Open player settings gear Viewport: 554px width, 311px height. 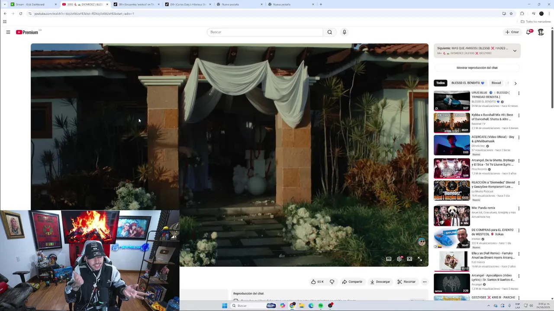[399, 259]
